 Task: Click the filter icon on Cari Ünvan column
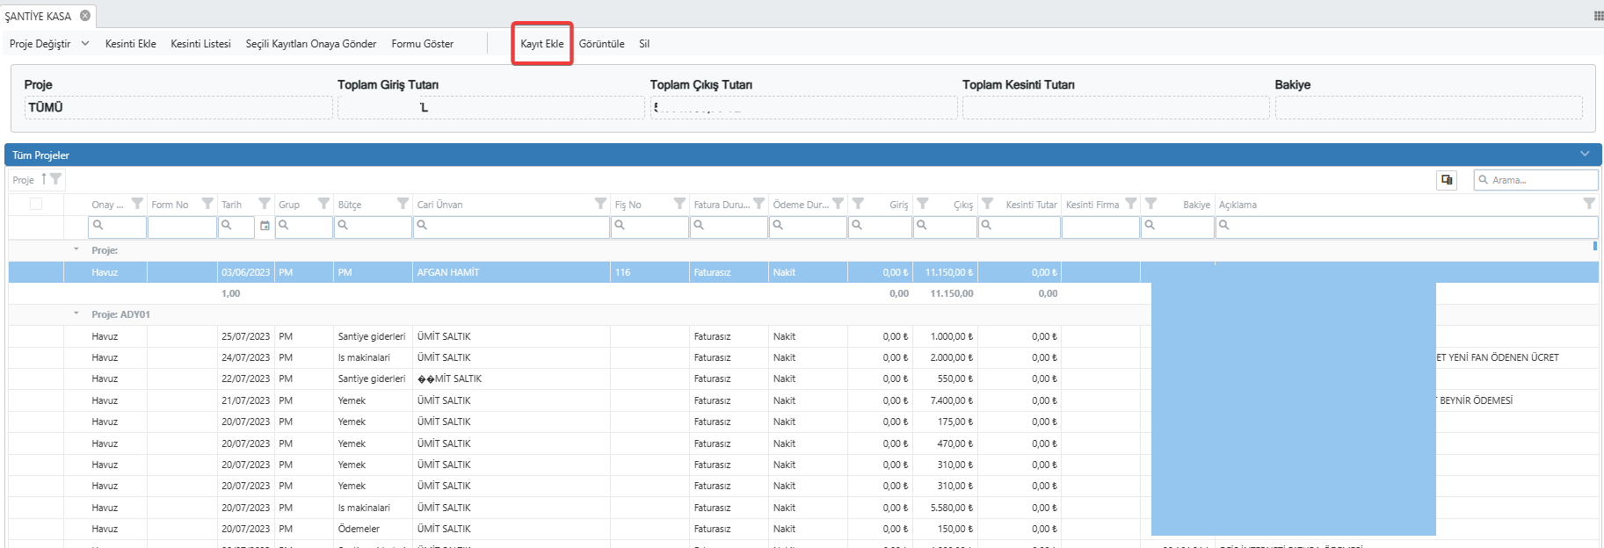point(600,204)
